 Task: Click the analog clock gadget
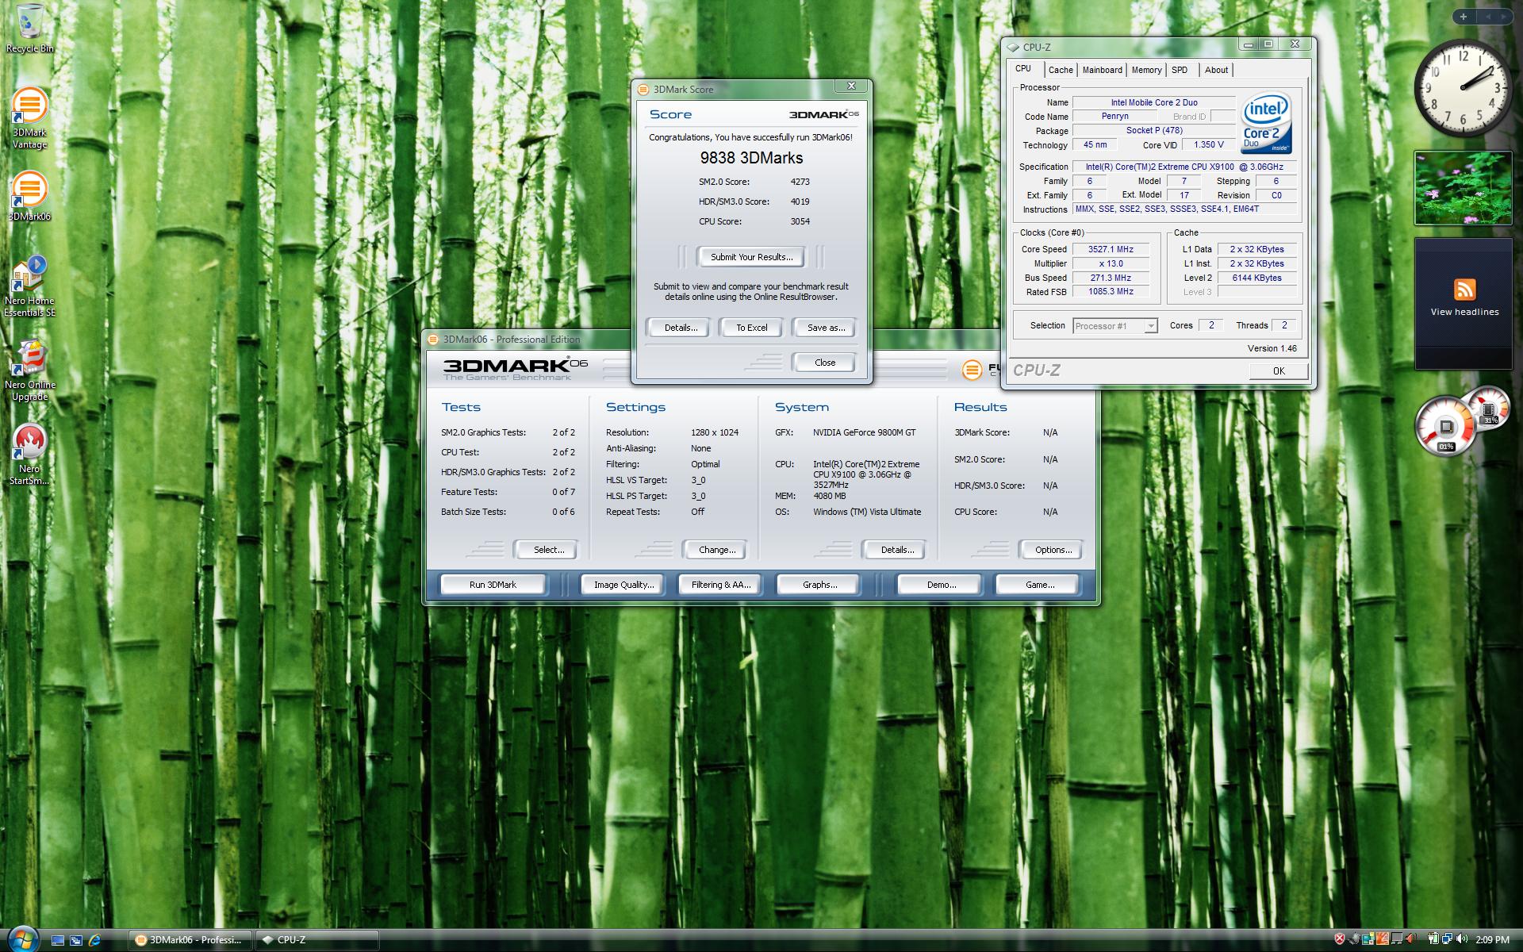coord(1464,87)
